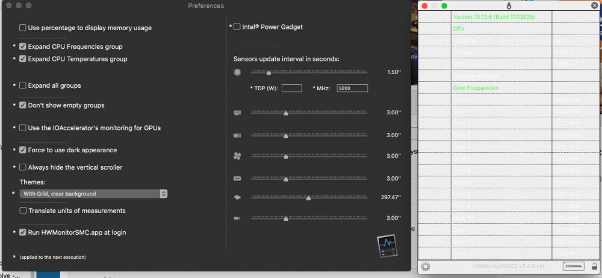Screen dimensions: 602x278
Task: Uncheck Expand CPU Temperatures group
Action: 23,59
